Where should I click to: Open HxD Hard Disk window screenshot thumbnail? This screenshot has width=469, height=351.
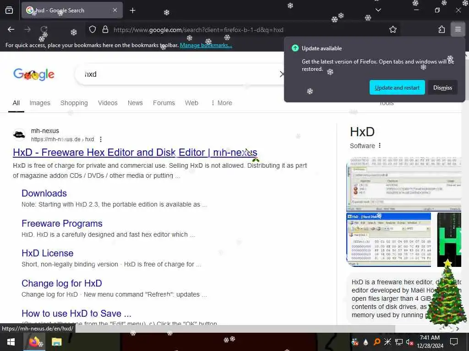point(388,239)
